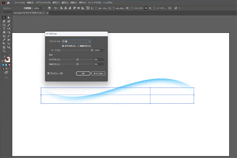Screen dimensions: 237x158
Task: Choose the Direct Selection arrow tool
Action: pos(9,18)
